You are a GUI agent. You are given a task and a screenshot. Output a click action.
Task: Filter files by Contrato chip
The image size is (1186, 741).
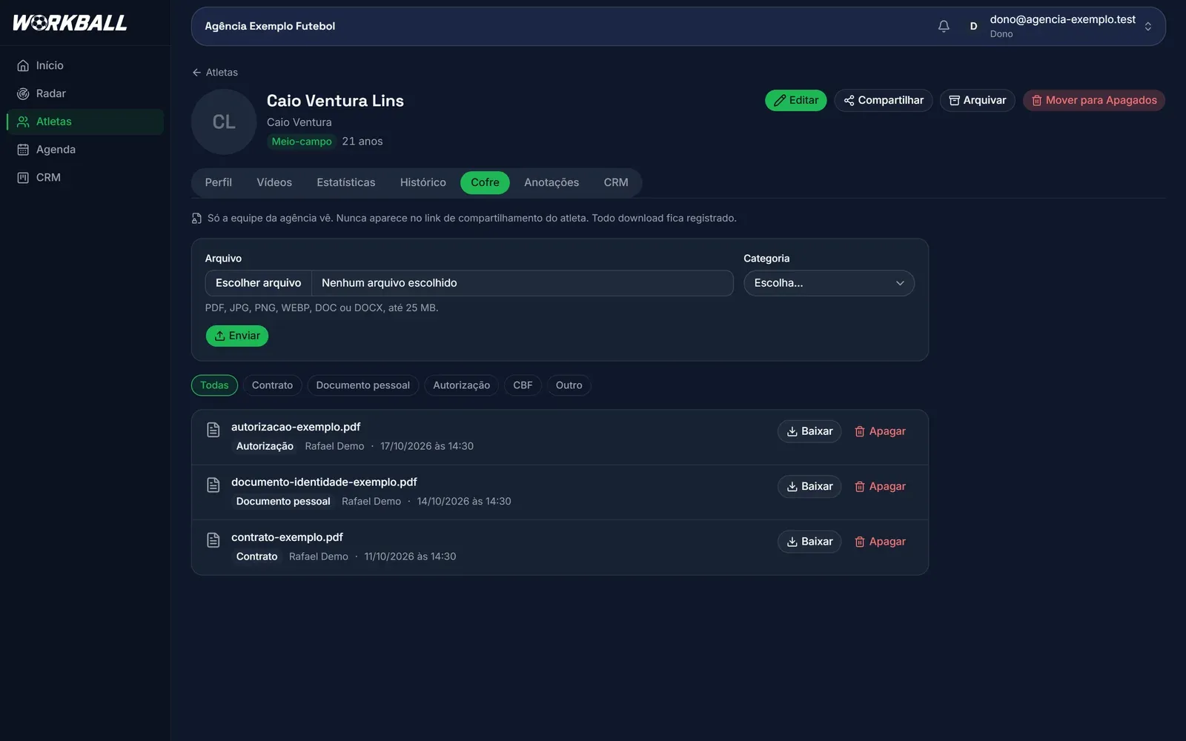click(x=272, y=385)
